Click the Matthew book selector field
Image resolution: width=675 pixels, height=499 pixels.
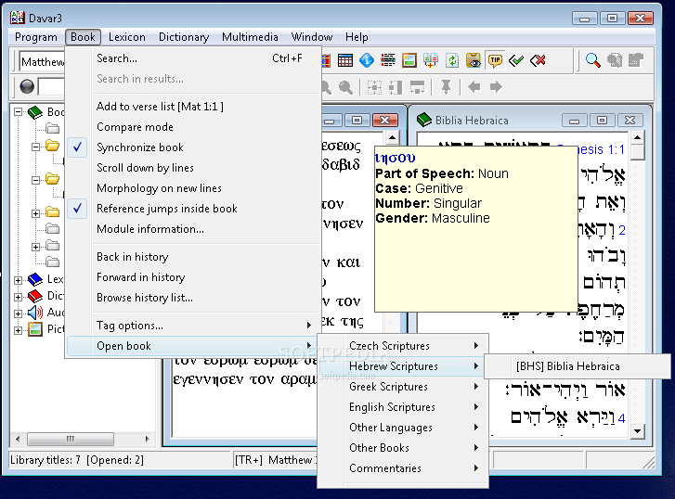[42, 61]
